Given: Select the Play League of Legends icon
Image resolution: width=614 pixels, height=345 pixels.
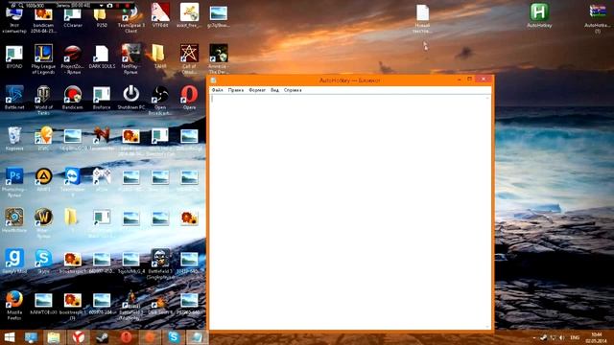Looking at the screenshot, I should (43, 59).
